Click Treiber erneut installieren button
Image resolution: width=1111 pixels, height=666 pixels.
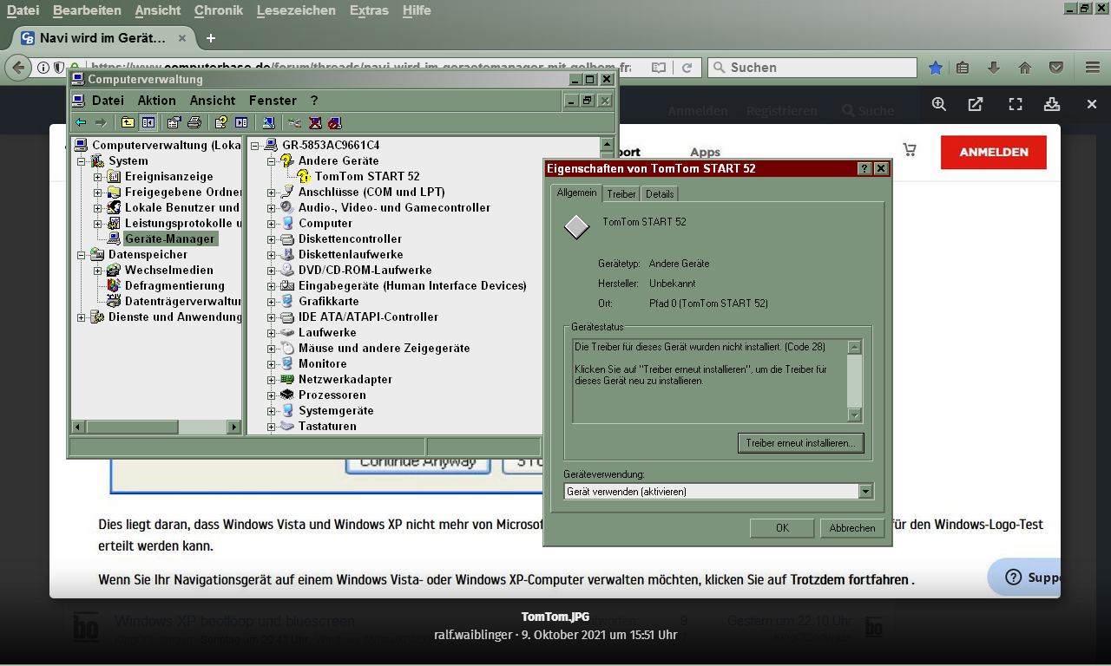coord(800,443)
